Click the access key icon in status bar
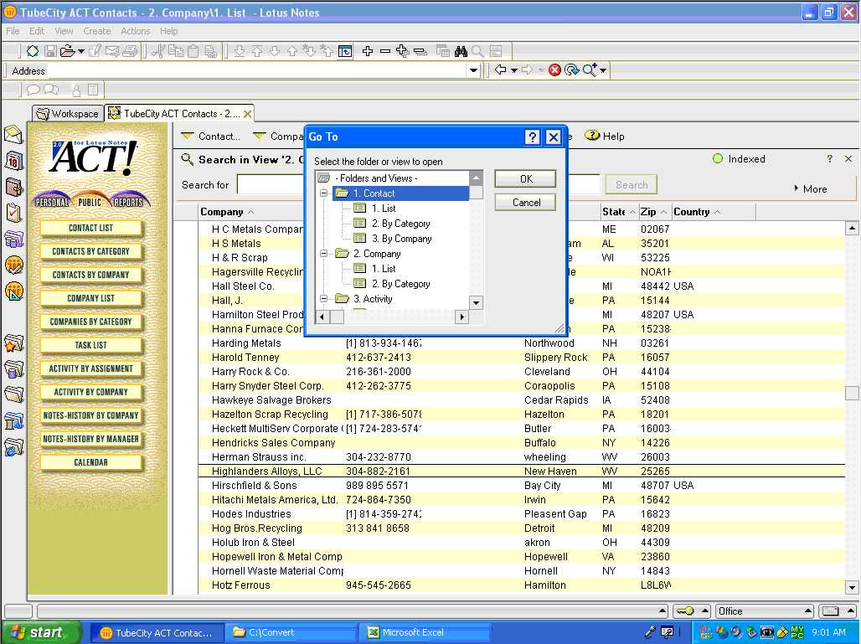The width and height of the screenshot is (861, 644). (685, 611)
